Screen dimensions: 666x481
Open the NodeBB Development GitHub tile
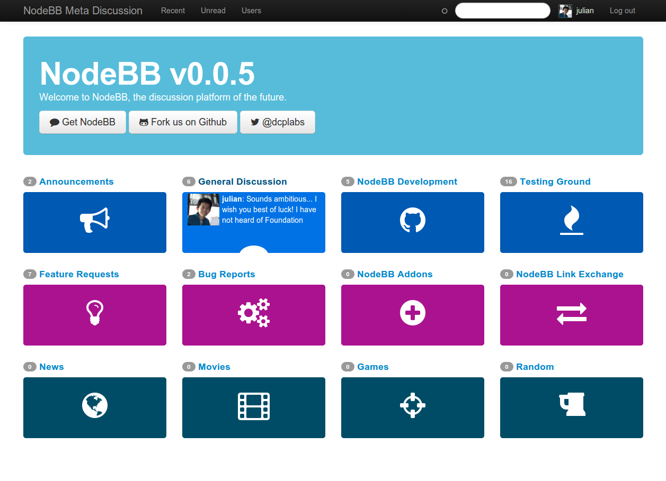tap(413, 222)
